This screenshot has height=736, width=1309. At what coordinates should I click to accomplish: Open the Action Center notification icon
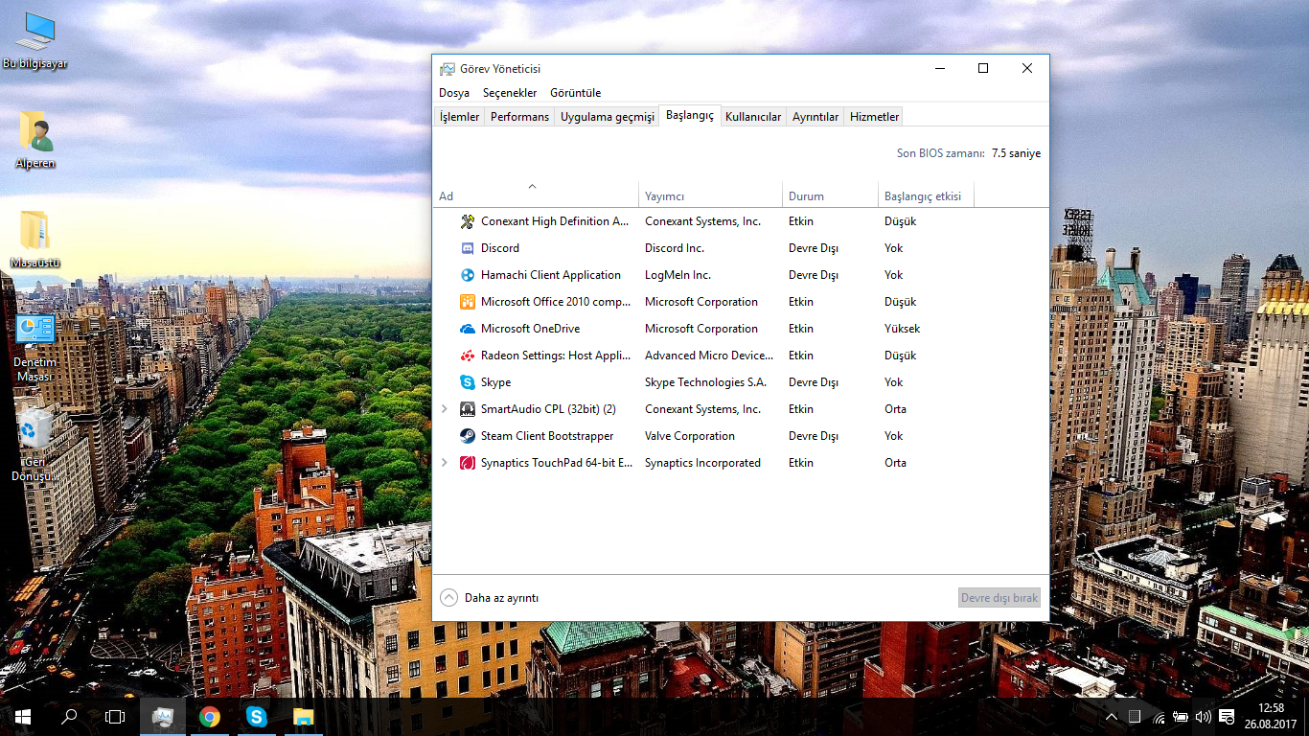click(1227, 717)
